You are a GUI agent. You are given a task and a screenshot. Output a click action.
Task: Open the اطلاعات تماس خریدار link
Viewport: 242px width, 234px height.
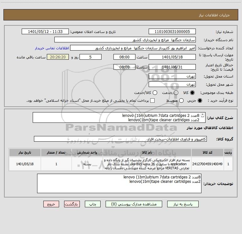(52, 48)
